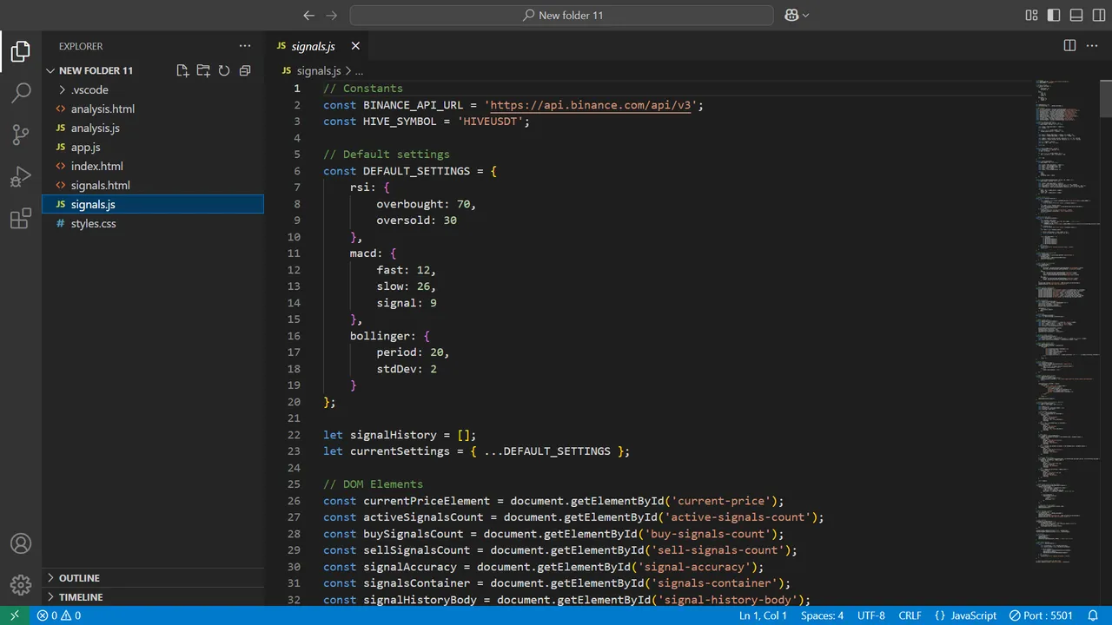This screenshot has width=1112, height=625.
Task: Change end of line via CRLF
Action: [x=910, y=615]
